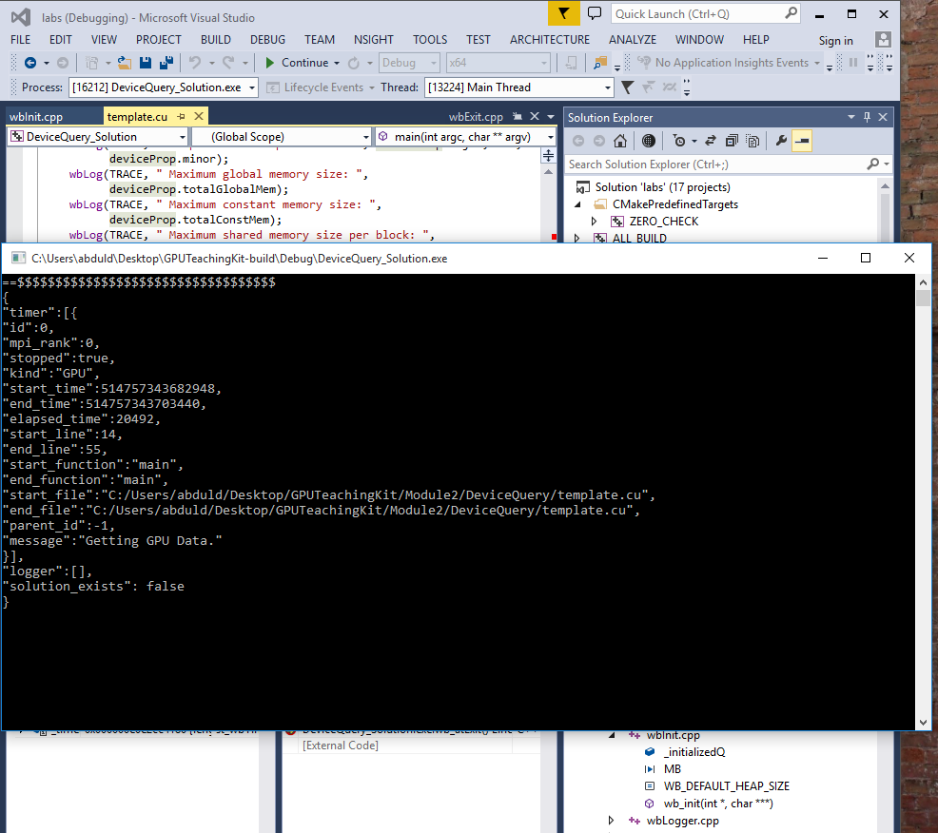
Task: Click the Solution Explorer Home icon
Action: pyautogui.click(x=620, y=141)
